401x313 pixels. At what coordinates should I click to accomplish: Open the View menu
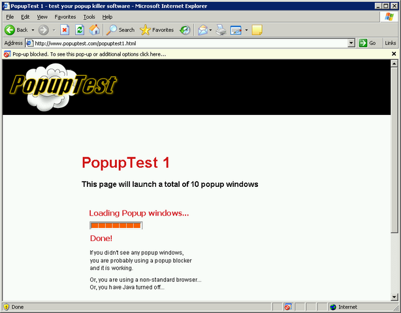pos(42,17)
